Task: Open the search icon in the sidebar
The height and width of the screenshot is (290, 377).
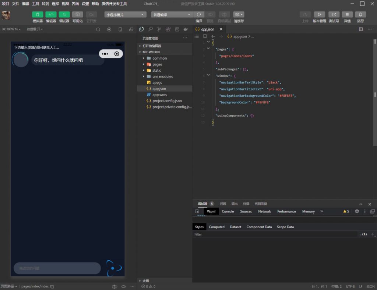Action: click(151, 29)
